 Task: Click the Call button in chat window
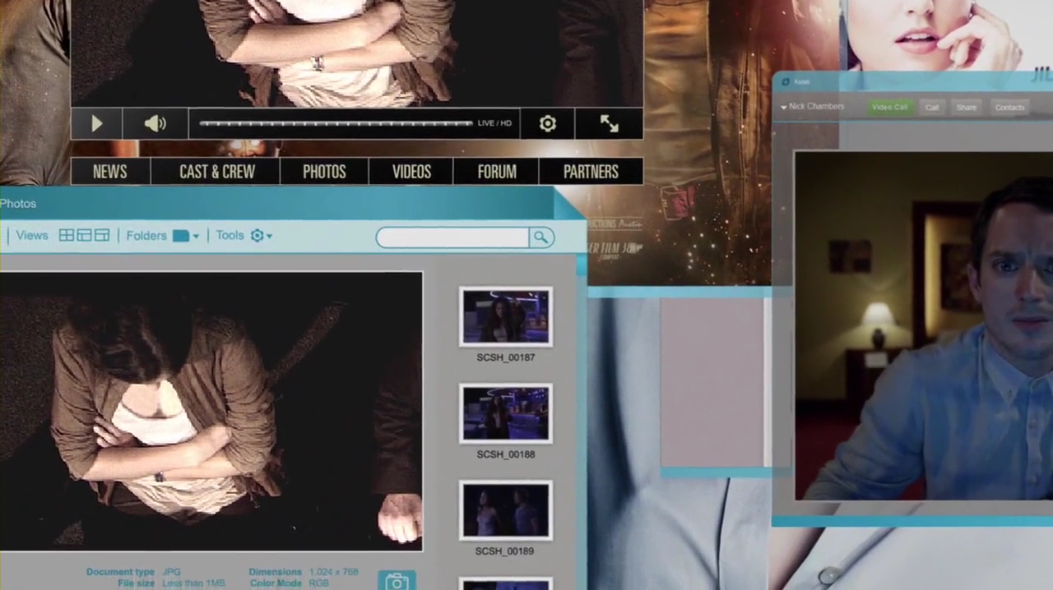[x=932, y=108]
